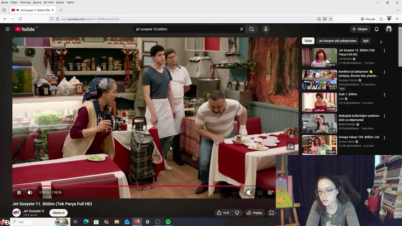Open the Dadı 1. Bölüm thumbnail
Screen dimensions: 402x226
pos(319,102)
